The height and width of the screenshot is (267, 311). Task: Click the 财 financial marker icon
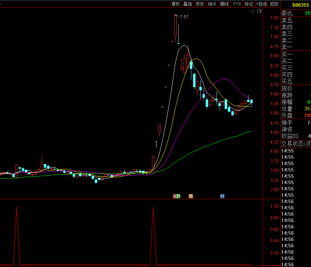(x=222, y=196)
